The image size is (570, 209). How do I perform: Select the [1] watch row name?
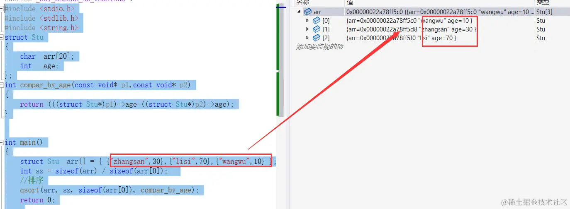click(326, 29)
